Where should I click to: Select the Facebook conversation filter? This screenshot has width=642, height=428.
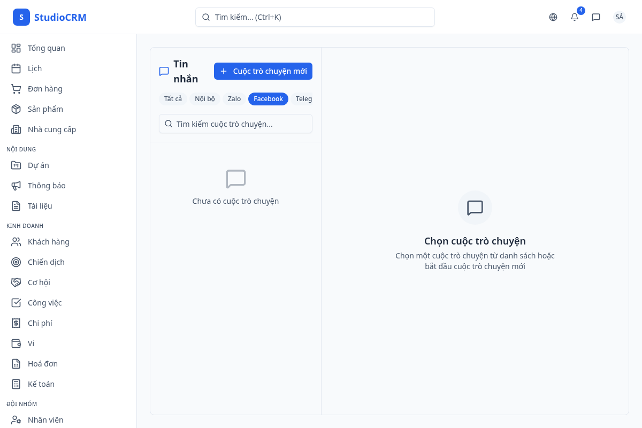[267, 98]
